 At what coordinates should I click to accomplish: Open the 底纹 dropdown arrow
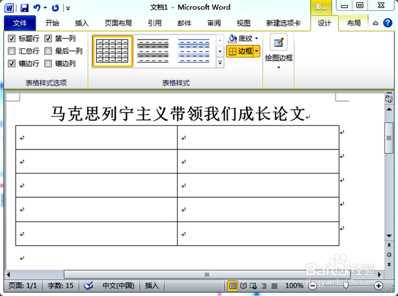point(256,38)
